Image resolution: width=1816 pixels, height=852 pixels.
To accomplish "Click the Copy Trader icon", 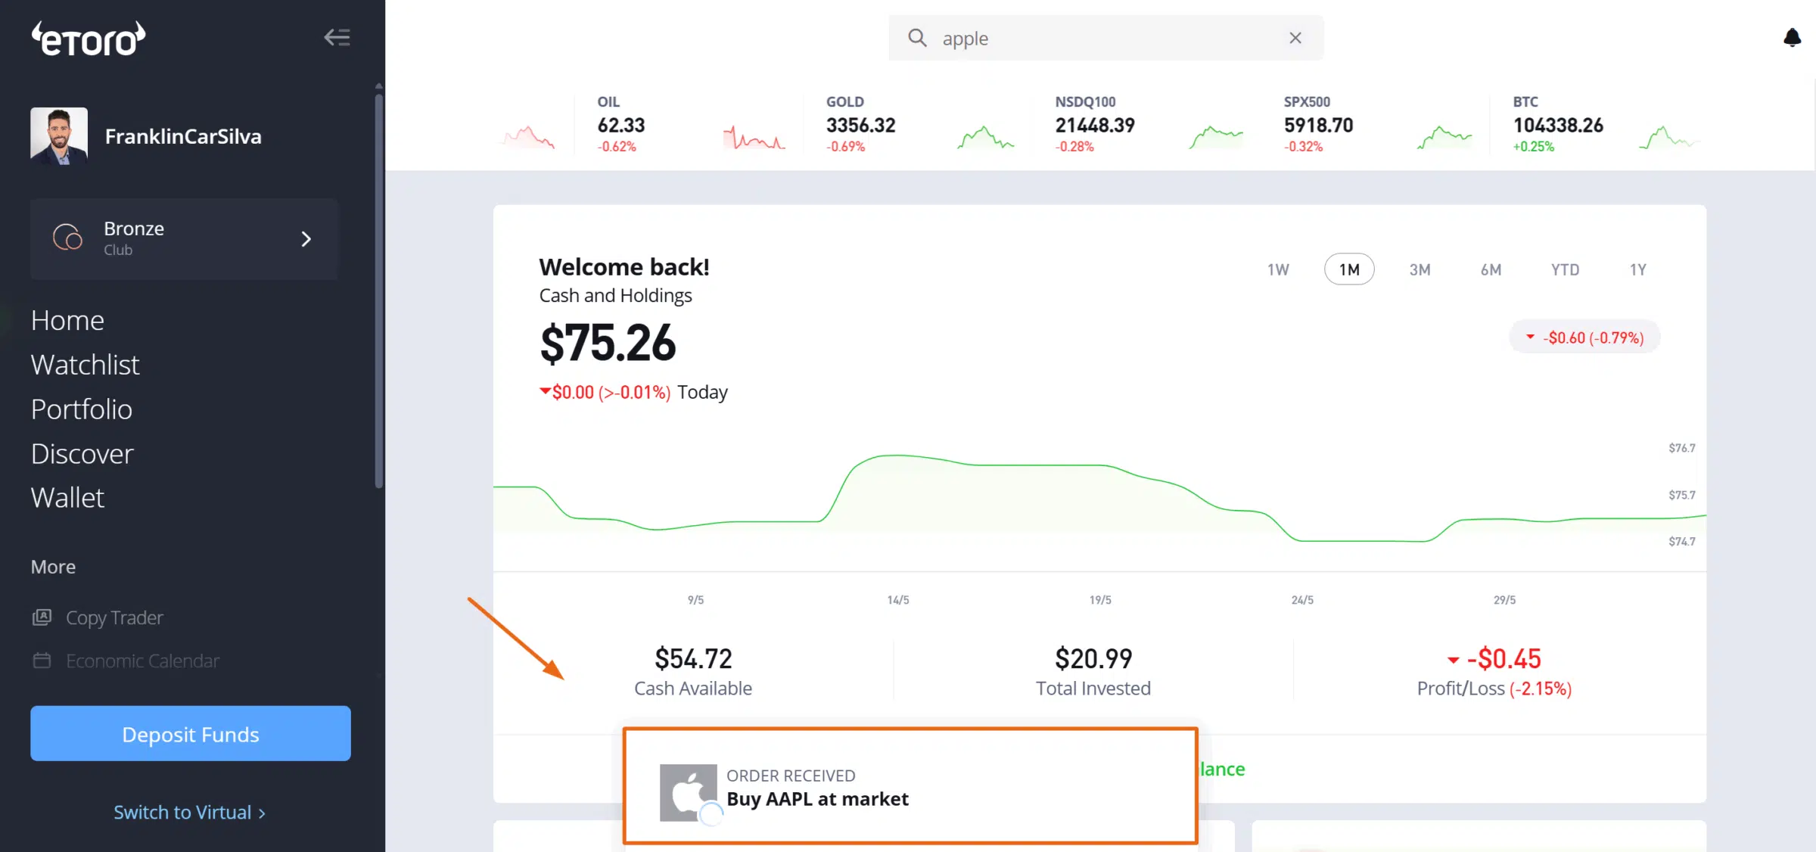I will [x=42, y=617].
